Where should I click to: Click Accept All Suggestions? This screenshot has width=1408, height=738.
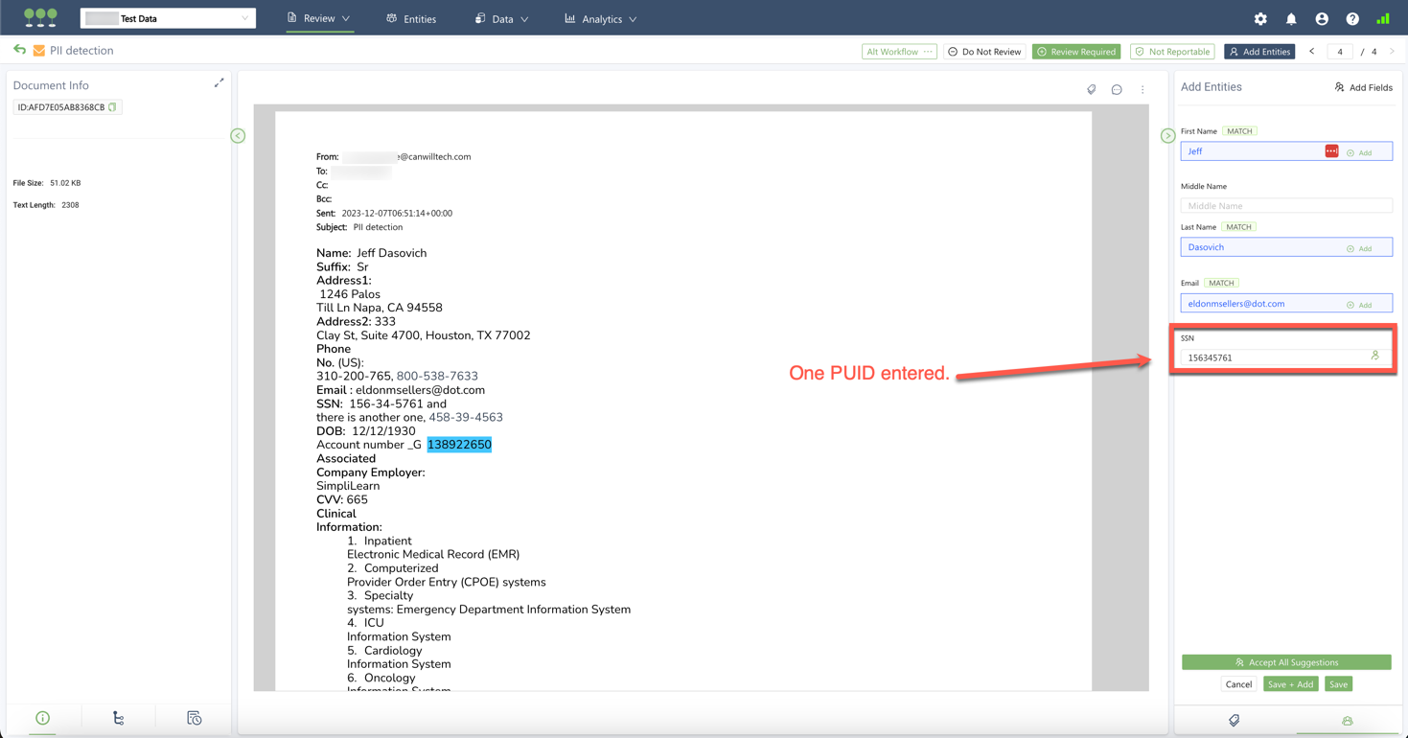point(1286,662)
